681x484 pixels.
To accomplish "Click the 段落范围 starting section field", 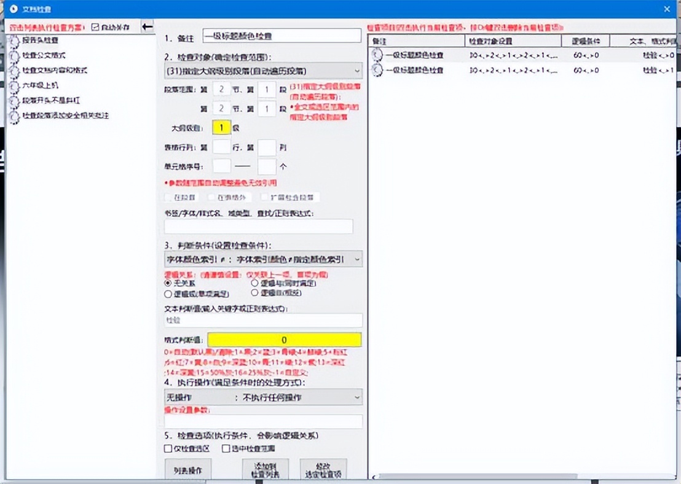I will coord(221,90).
